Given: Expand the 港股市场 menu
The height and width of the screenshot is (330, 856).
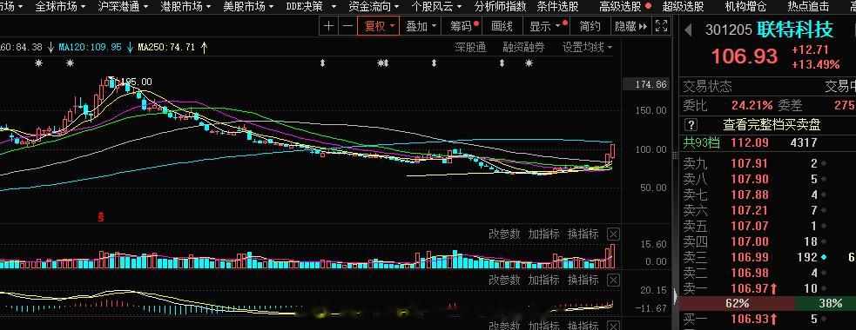Looking at the screenshot, I should (186, 7).
